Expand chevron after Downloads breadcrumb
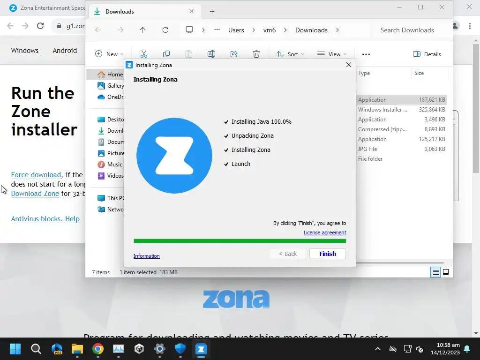480x360 pixels. click(337, 30)
